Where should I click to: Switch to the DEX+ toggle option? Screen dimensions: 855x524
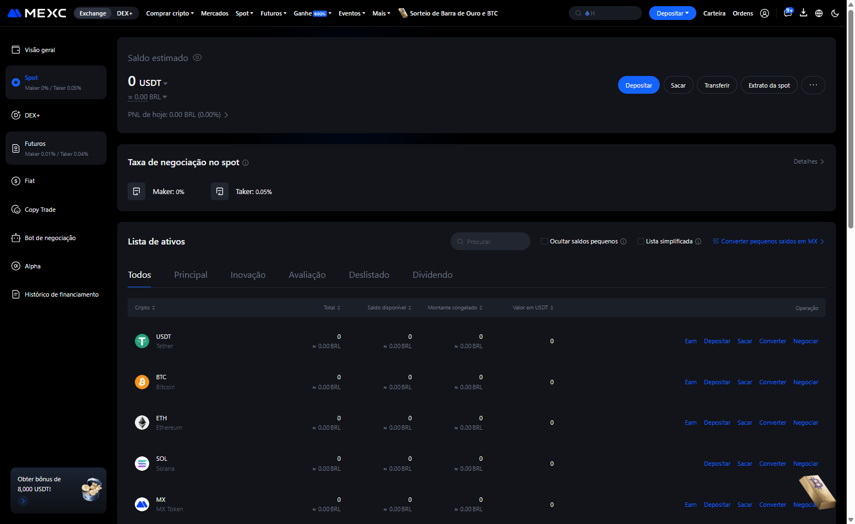(x=125, y=13)
